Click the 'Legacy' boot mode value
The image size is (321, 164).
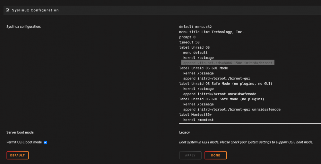(x=185, y=132)
